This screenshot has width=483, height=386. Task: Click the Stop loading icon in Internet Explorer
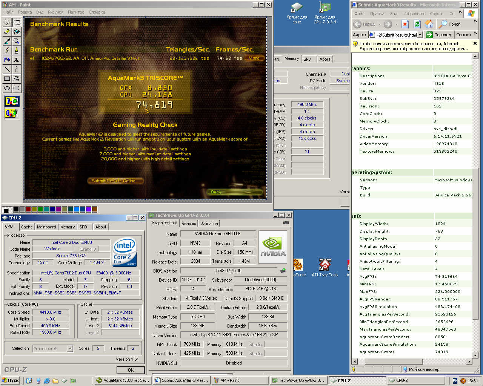pyautogui.click(x=405, y=24)
